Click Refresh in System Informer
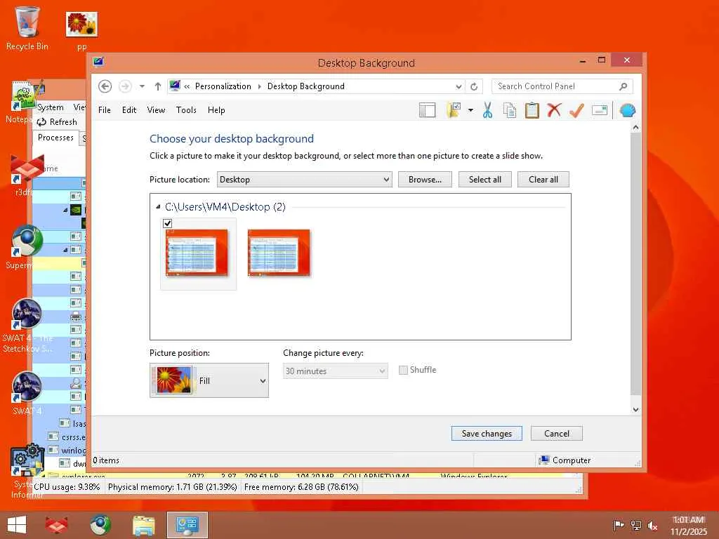Image resolution: width=719 pixels, height=539 pixels. tap(57, 122)
